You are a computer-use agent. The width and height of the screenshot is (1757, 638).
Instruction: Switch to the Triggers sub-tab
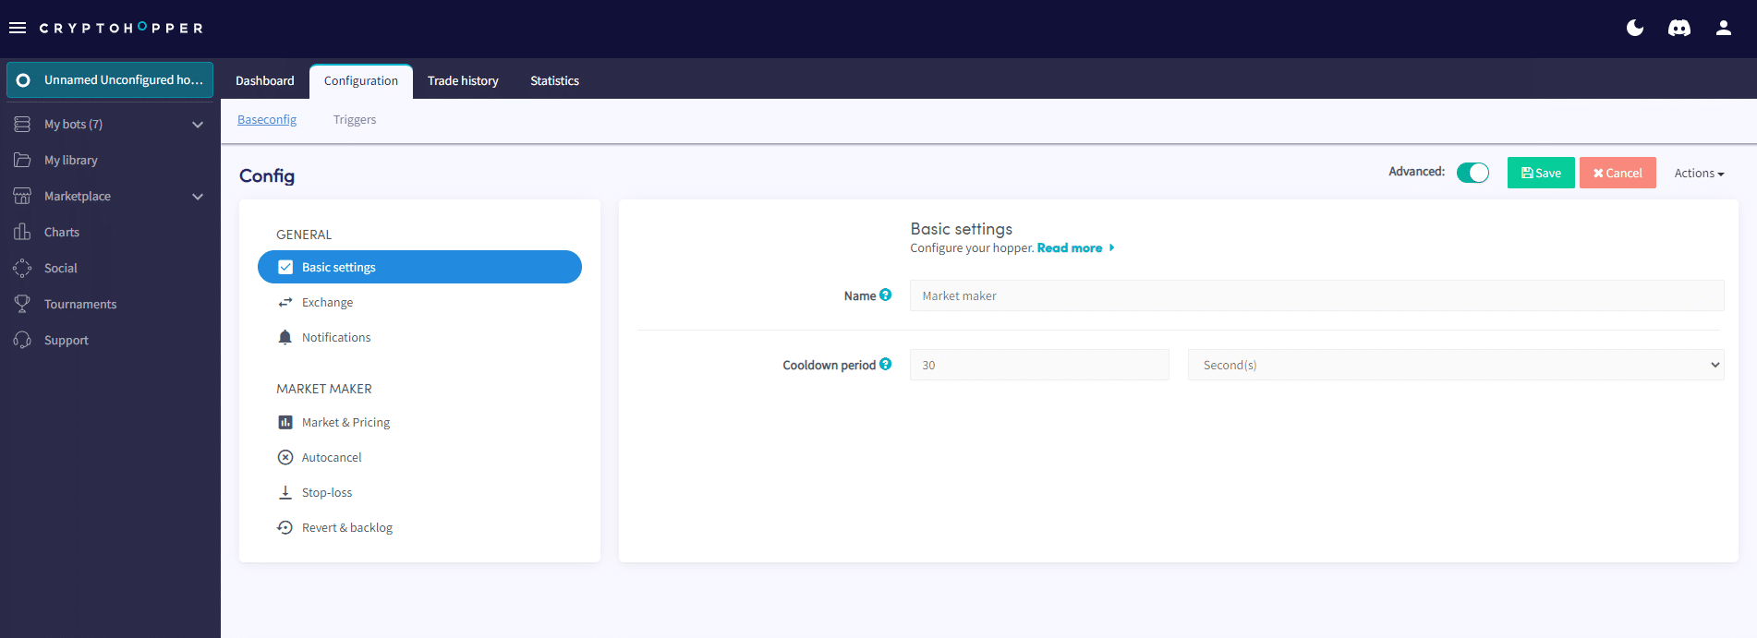pyautogui.click(x=355, y=119)
